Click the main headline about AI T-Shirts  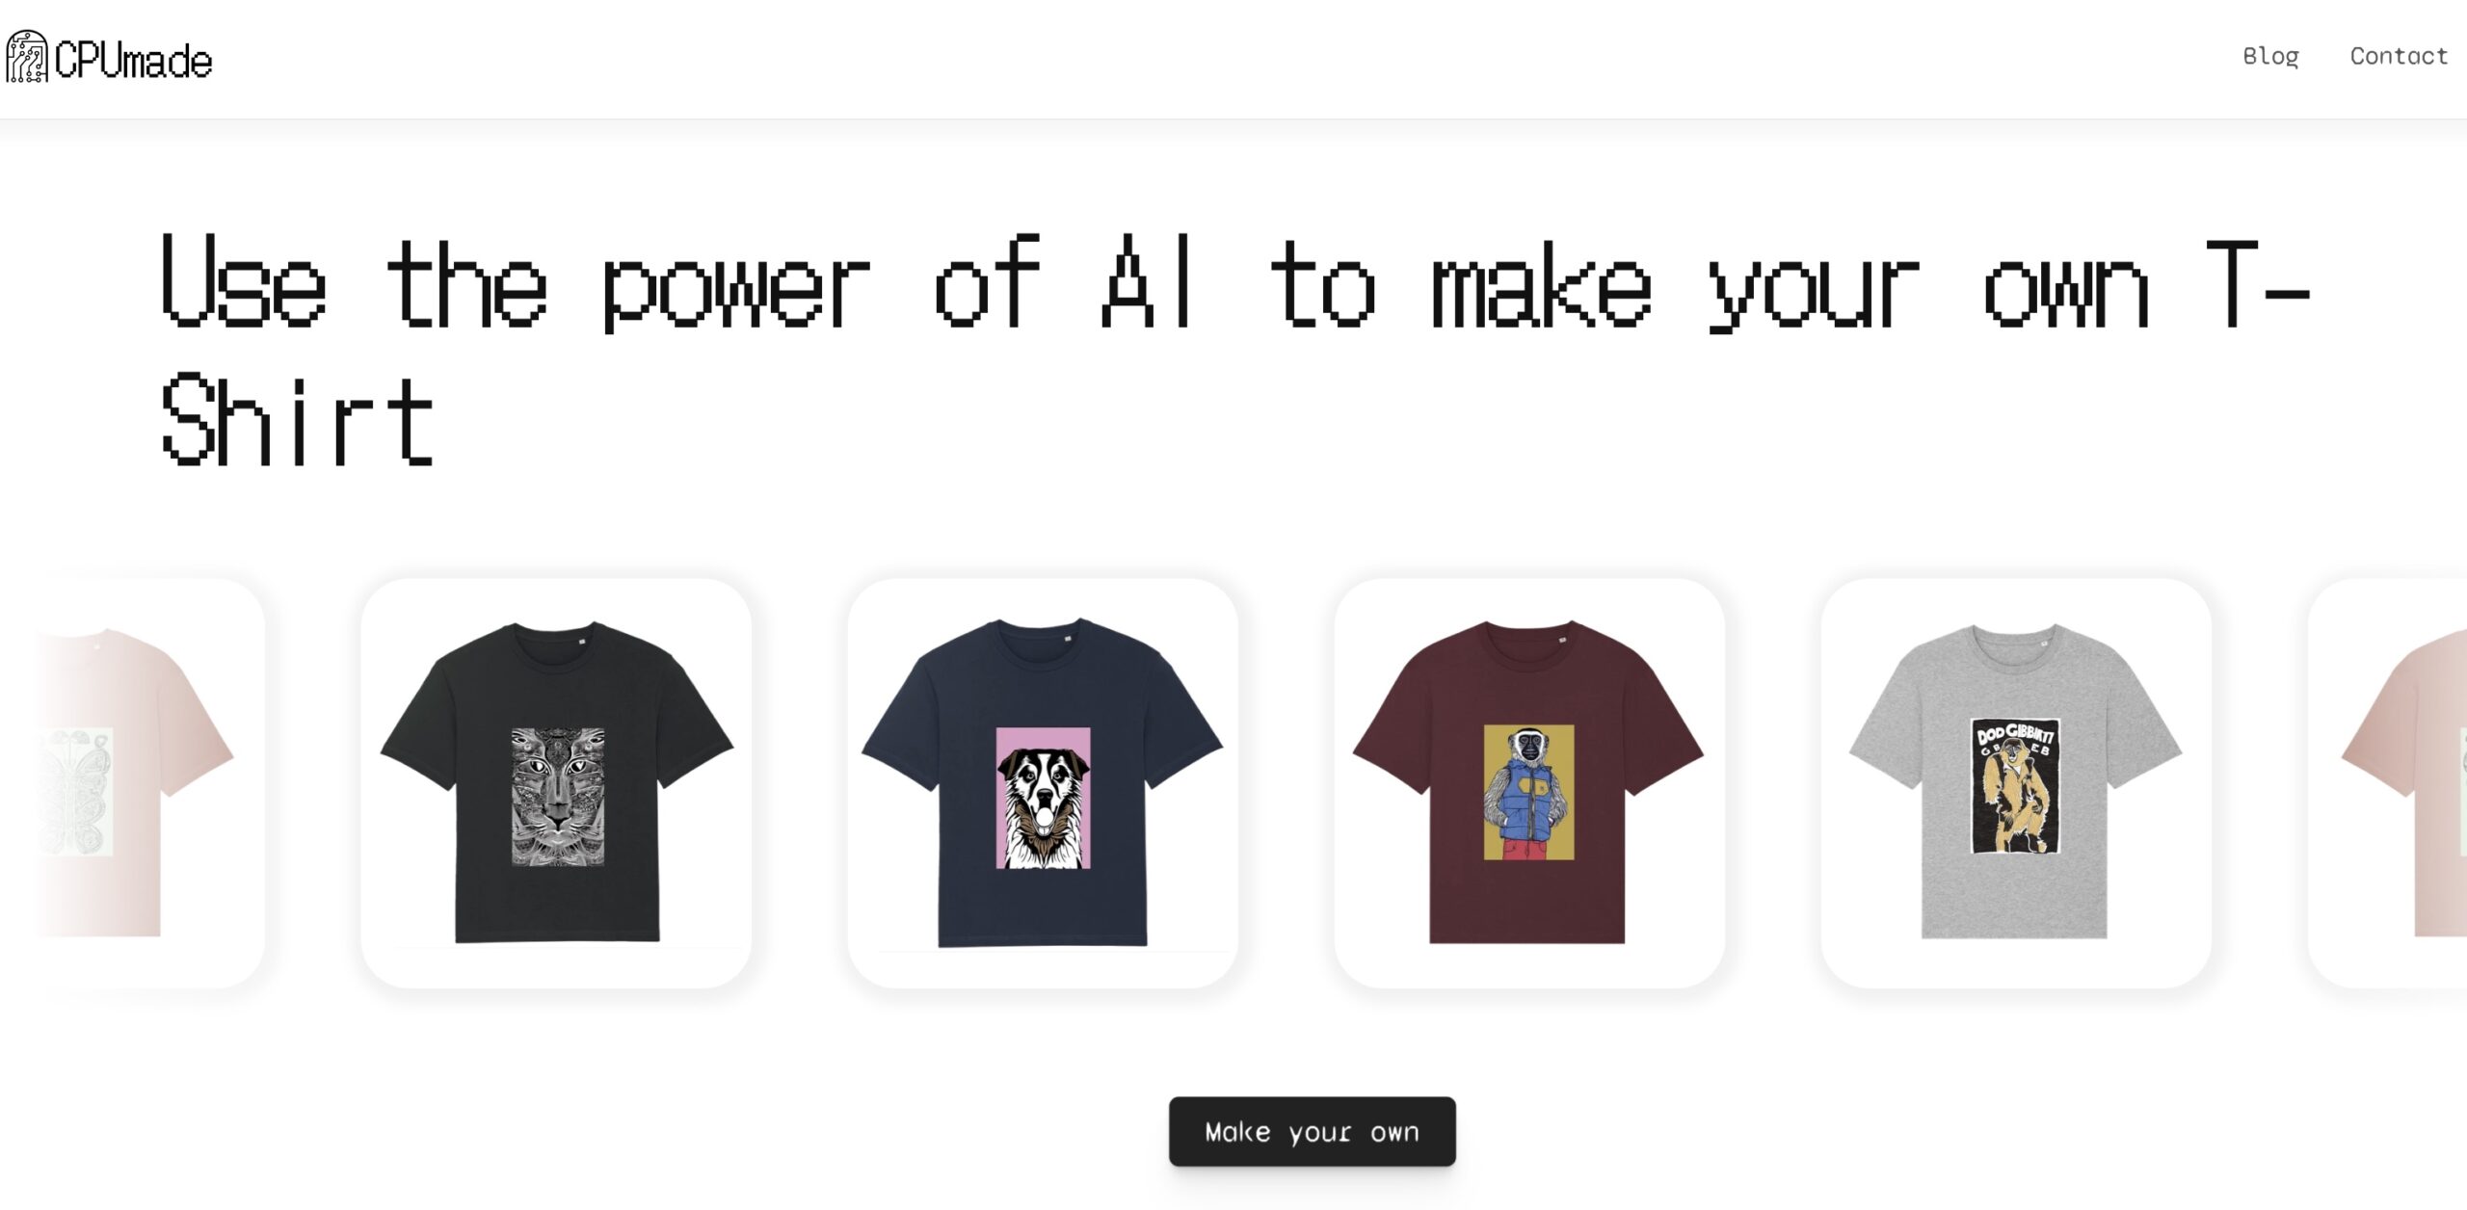click(1234, 349)
